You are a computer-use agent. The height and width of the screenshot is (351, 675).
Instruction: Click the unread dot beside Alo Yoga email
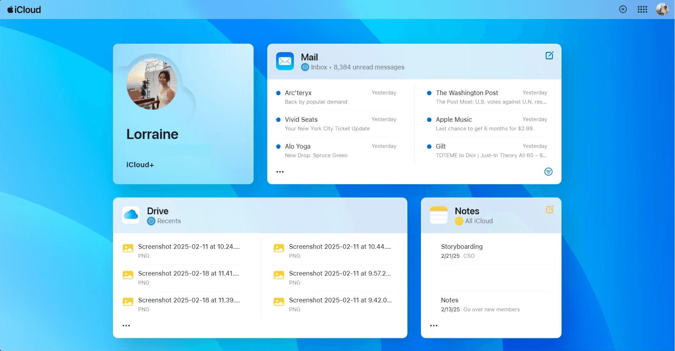coord(278,146)
